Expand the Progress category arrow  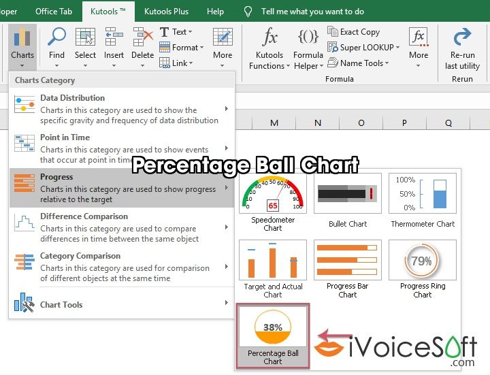(x=227, y=188)
